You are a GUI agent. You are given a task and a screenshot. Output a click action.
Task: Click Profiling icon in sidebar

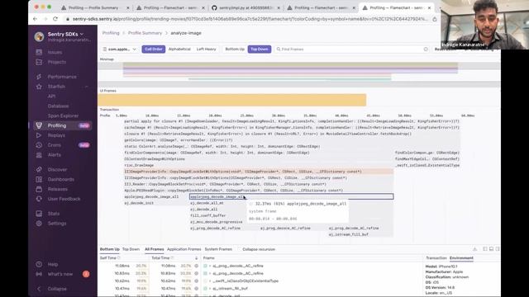click(x=39, y=125)
